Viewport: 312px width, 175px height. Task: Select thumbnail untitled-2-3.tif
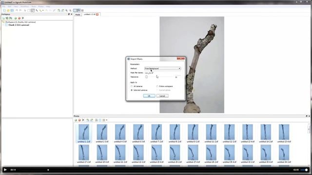102,133
